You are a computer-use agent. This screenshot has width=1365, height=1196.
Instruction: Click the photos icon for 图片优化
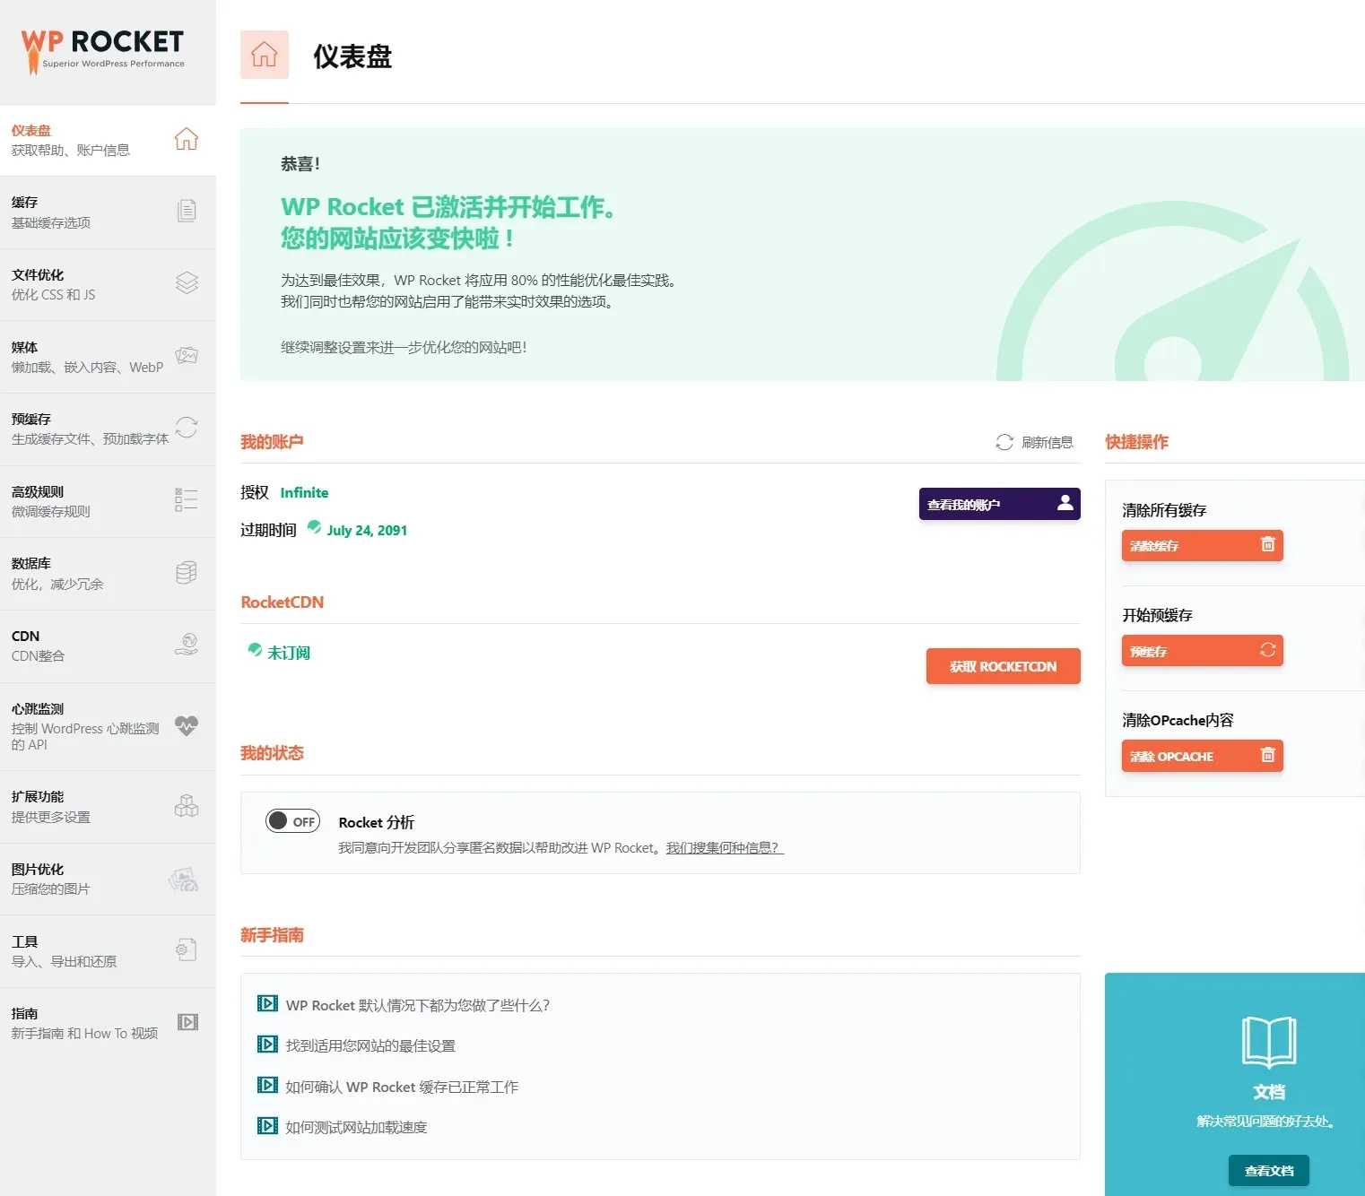[x=184, y=879]
